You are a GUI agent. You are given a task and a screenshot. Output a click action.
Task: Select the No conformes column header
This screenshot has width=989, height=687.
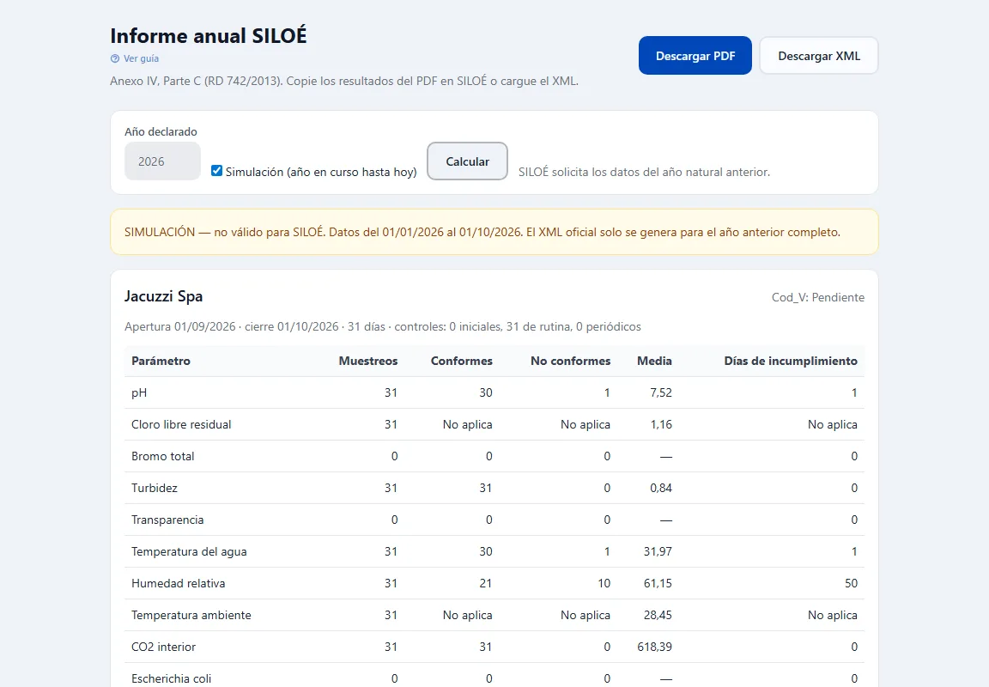click(x=570, y=361)
